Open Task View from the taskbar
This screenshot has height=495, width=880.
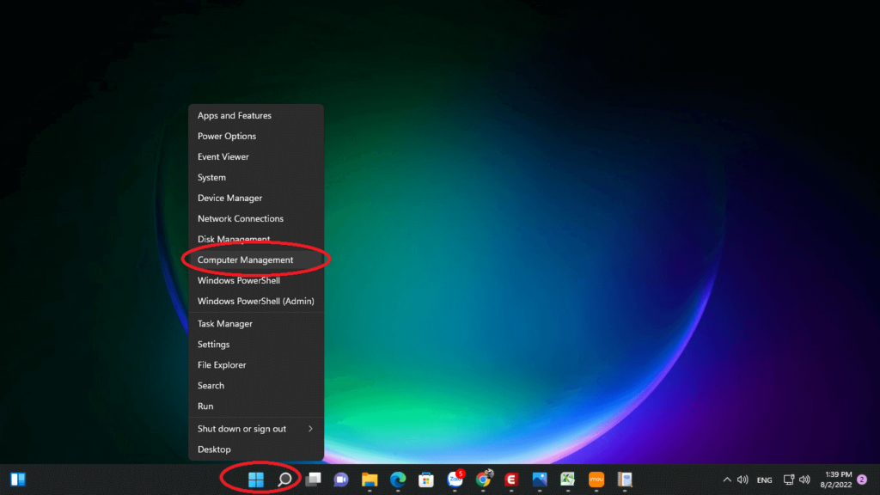314,480
